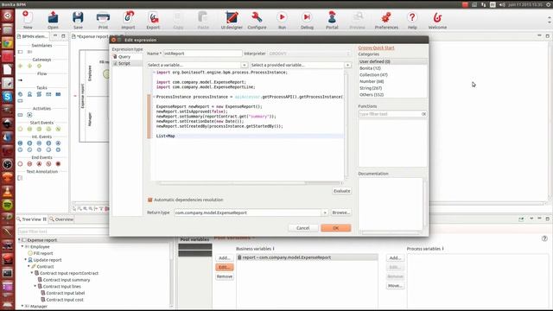Collapse the Employee tree node
This screenshot has height=311, width=553.
[22, 247]
